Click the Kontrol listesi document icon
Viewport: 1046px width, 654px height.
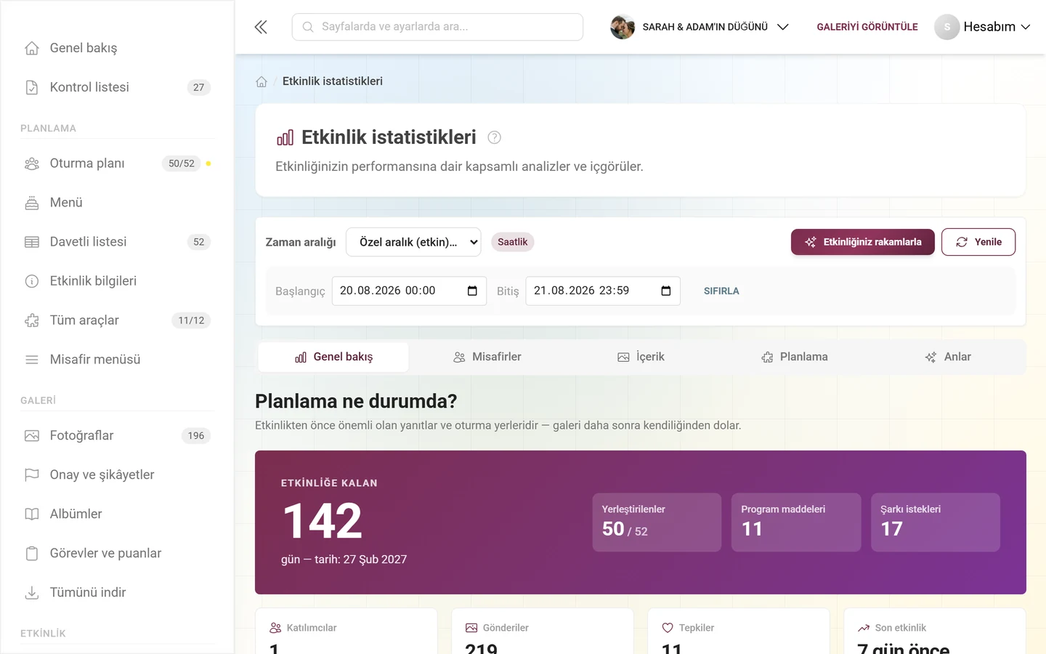coord(32,87)
